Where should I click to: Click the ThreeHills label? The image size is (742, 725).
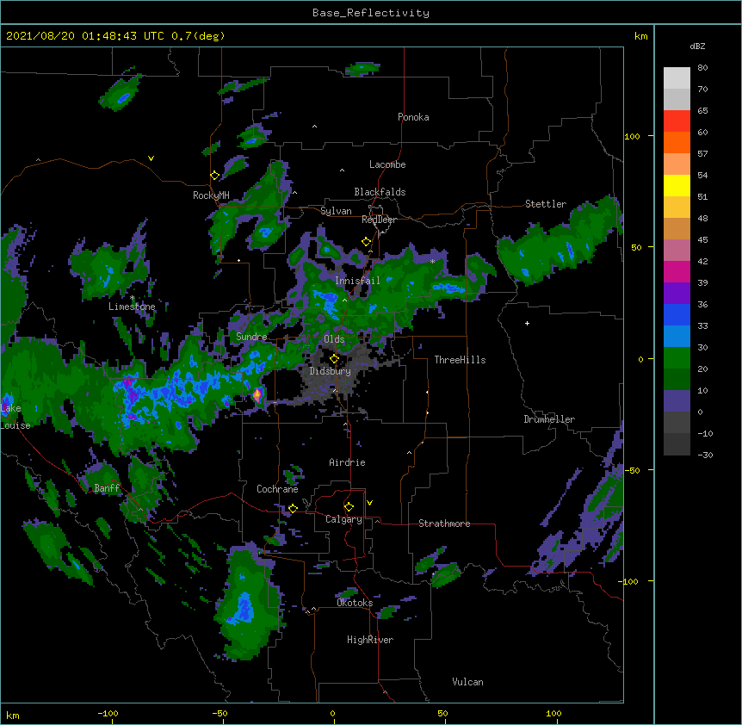pyautogui.click(x=460, y=360)
